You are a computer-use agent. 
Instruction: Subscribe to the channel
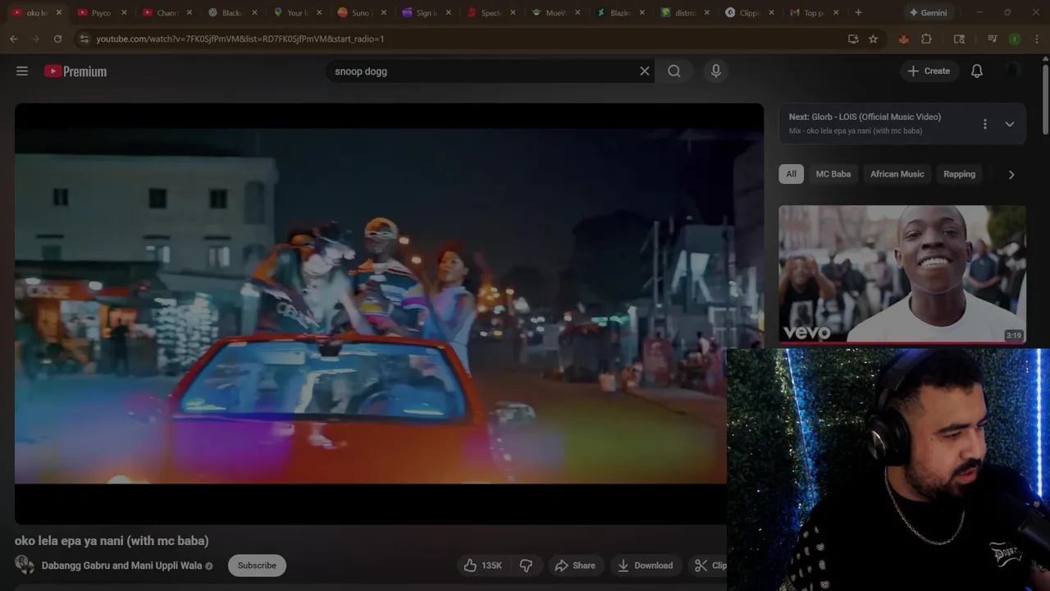(257, 566)
